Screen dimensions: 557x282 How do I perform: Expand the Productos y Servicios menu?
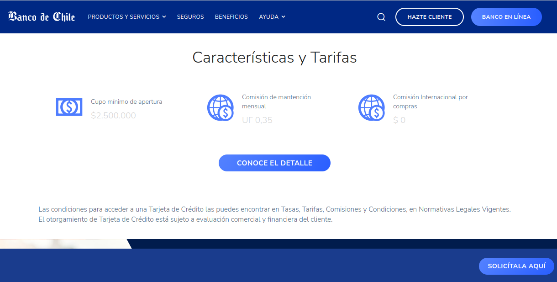click(127, 17)
